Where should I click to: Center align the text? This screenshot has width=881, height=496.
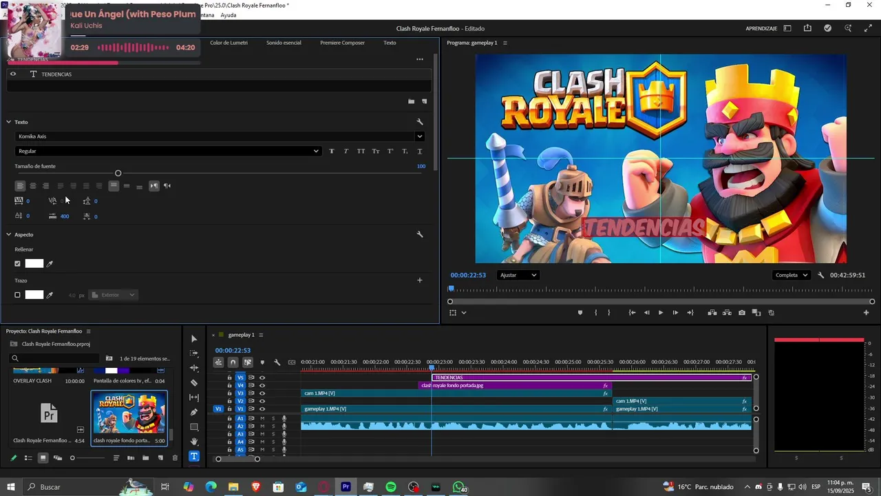pos(32,186)
